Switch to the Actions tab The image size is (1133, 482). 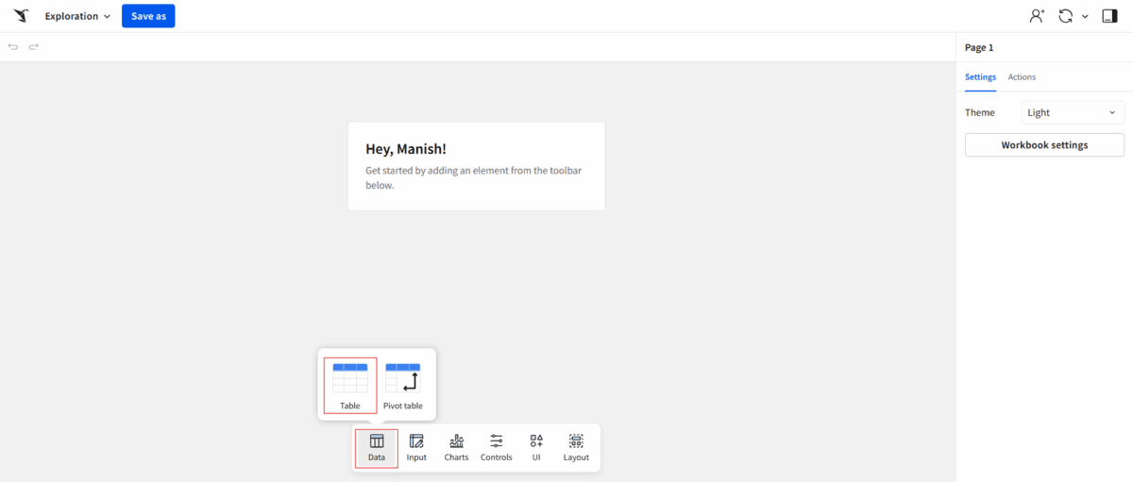(1022, 77)
